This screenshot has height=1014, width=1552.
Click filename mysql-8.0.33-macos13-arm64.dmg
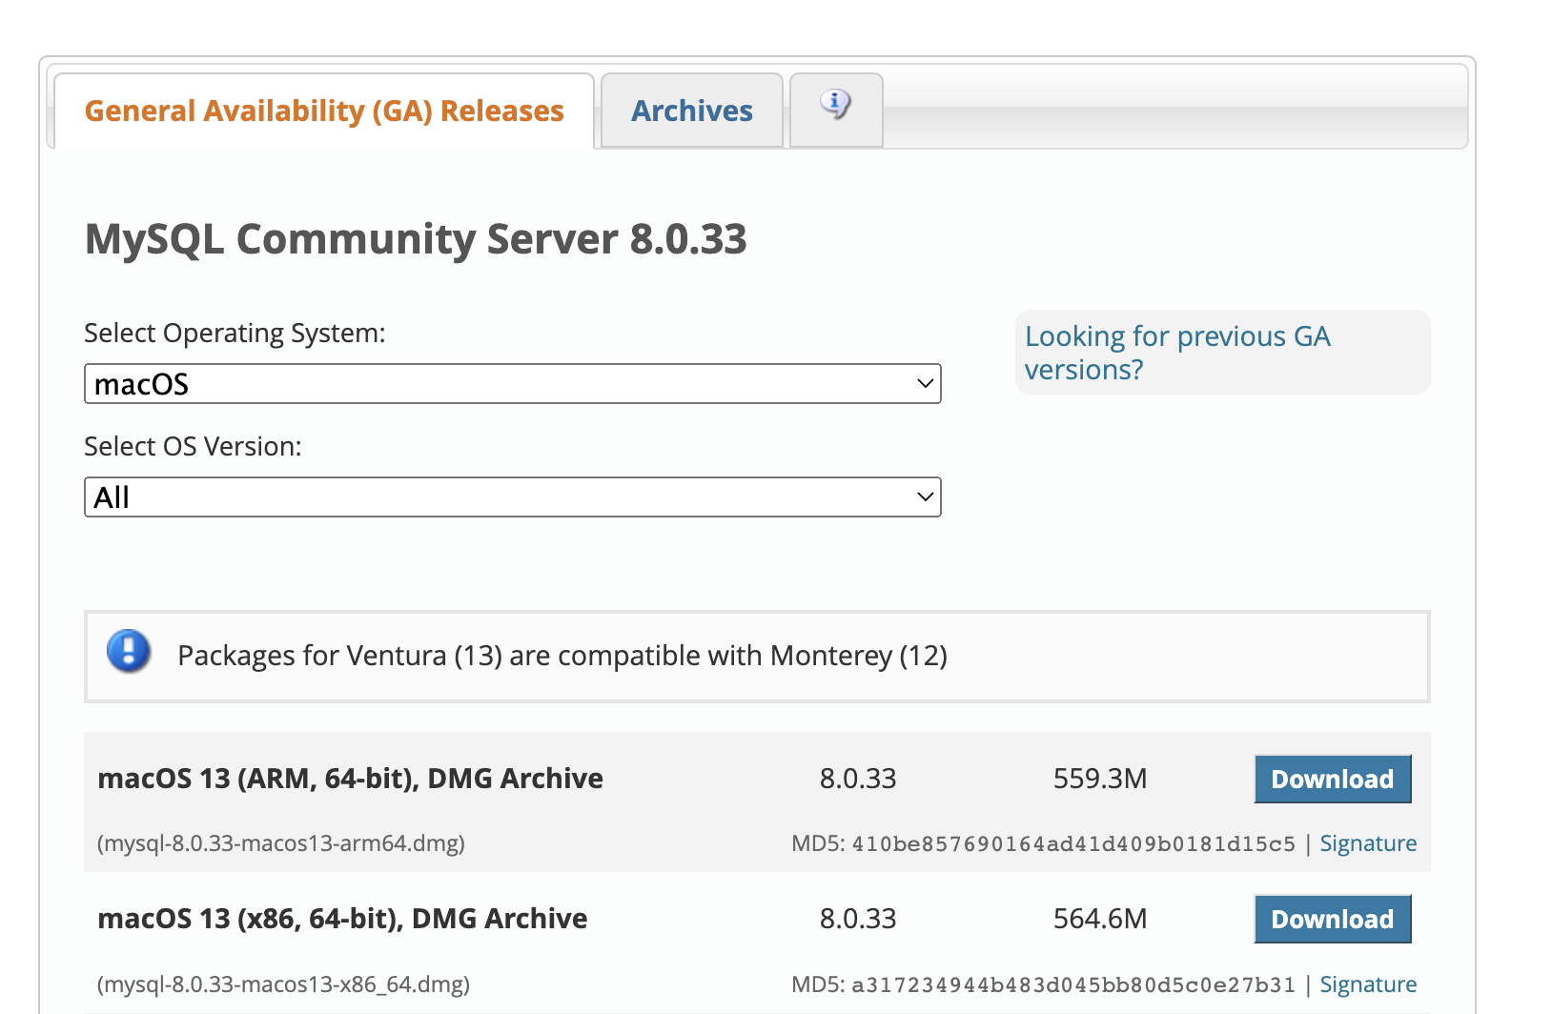click(x=281, y=843)
